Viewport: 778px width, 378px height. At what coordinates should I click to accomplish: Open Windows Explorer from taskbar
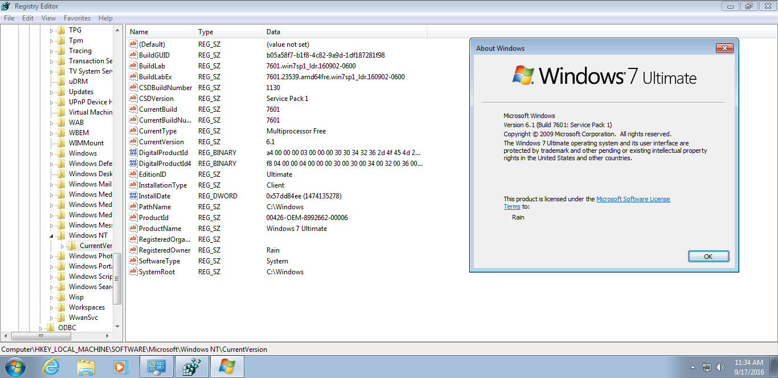(x=86, y=367)
